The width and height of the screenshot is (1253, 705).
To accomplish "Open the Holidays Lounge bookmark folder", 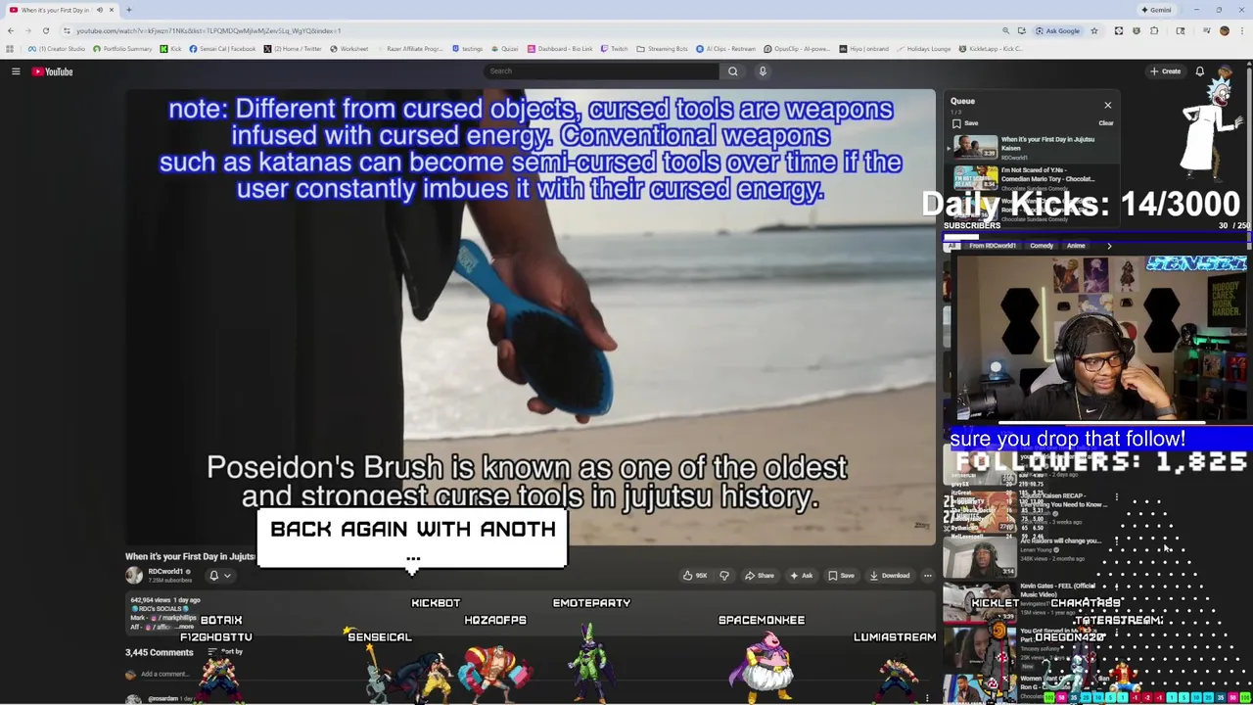I will (922, 49).
